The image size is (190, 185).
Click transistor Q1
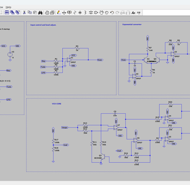pos(146,60)
